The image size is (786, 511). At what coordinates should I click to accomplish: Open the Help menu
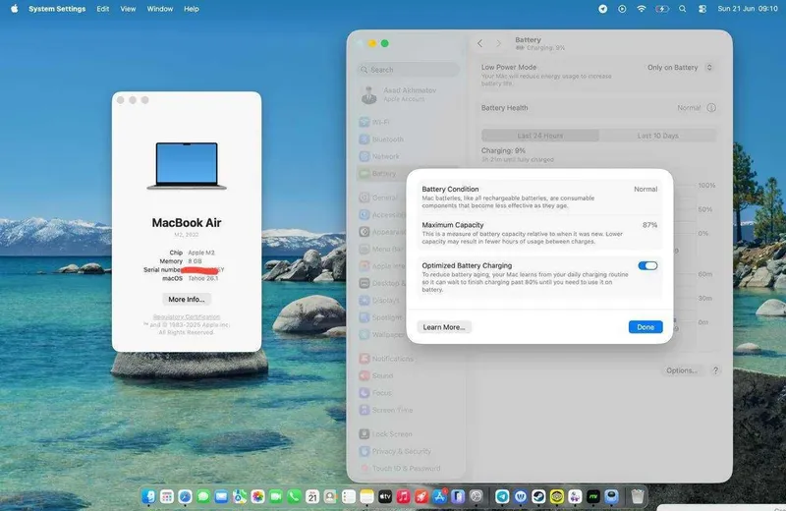191,9
